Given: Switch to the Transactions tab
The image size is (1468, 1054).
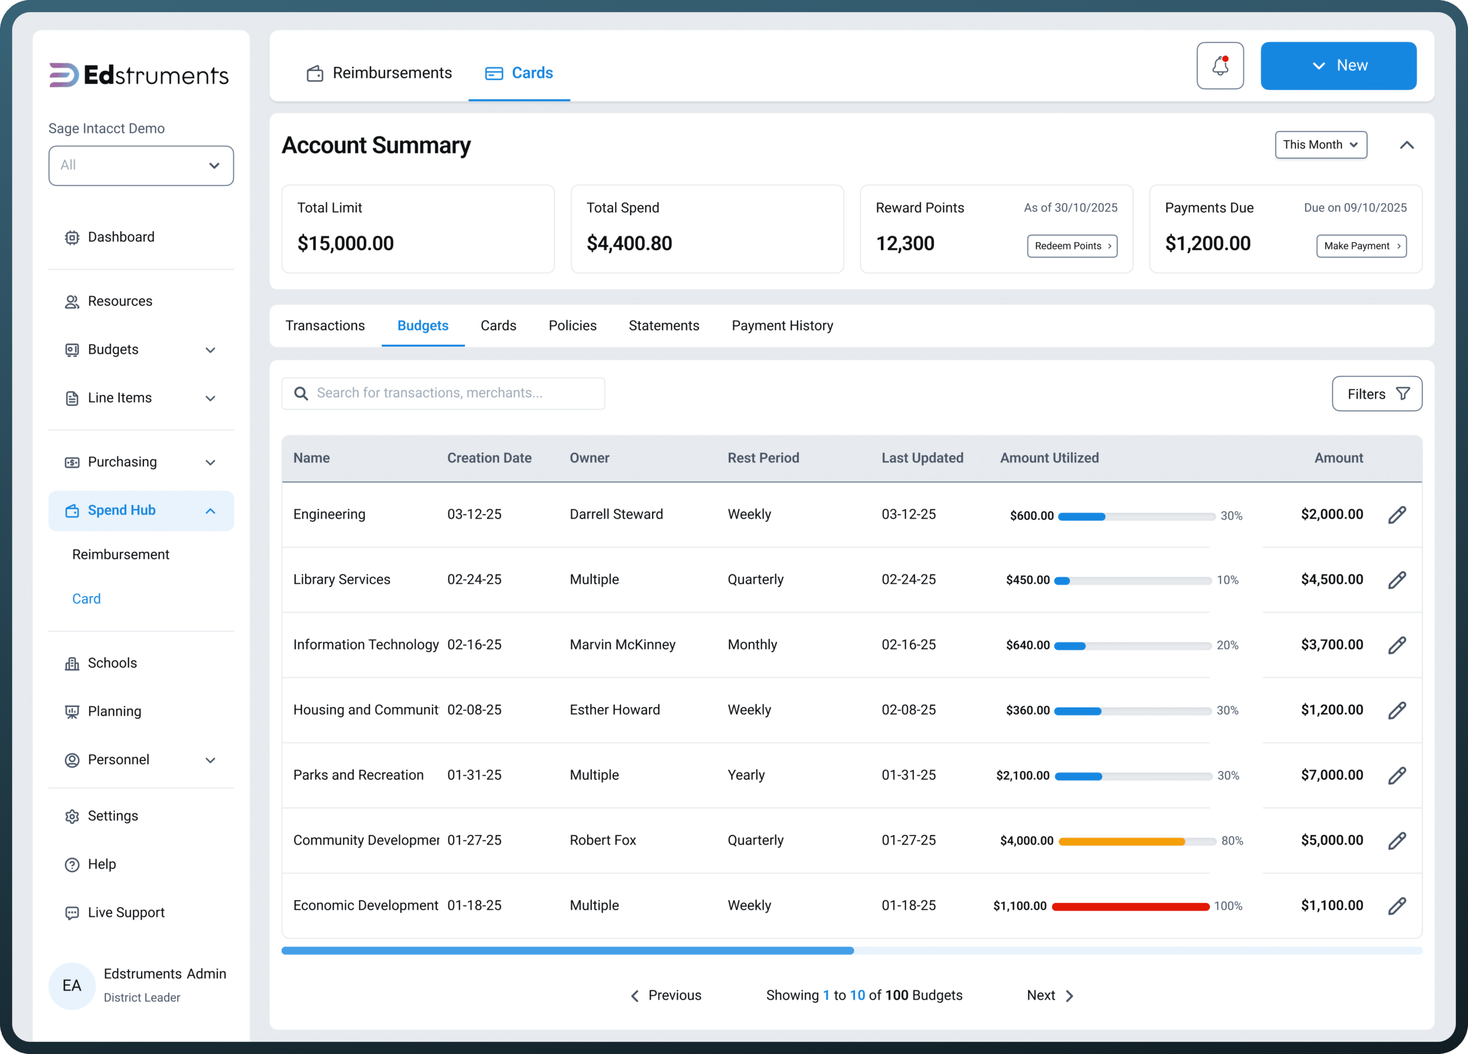Looking at the screenshot, I should [325, 325].
